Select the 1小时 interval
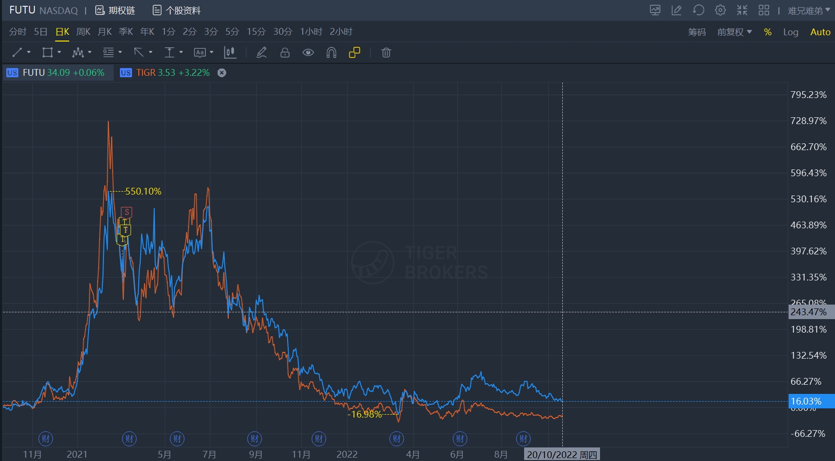The width and height of the screenshot is (835, 461). point(311,32)
